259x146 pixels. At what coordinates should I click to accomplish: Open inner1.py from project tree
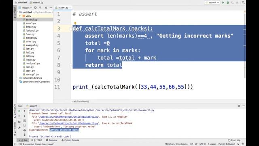[x=31, y=41]
